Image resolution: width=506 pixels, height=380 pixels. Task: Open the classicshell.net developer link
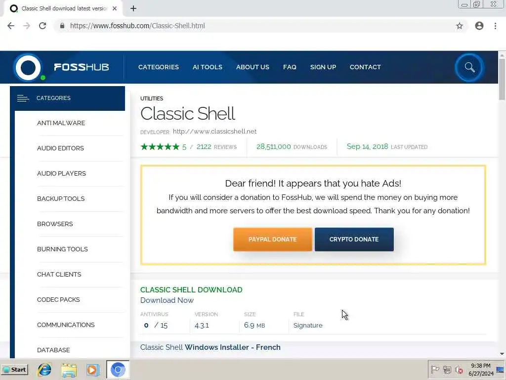[214, 132]
